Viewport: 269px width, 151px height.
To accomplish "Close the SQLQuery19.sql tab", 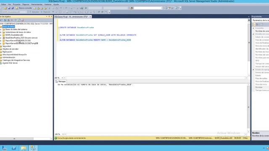I will coord(90,17).
